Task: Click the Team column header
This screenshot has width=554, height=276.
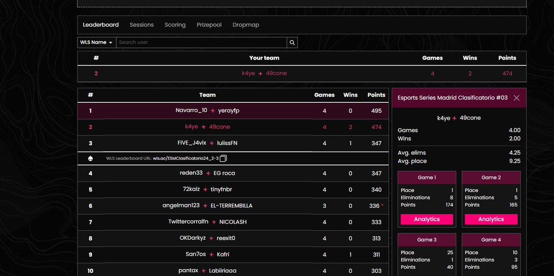Action: click(207, 95)
